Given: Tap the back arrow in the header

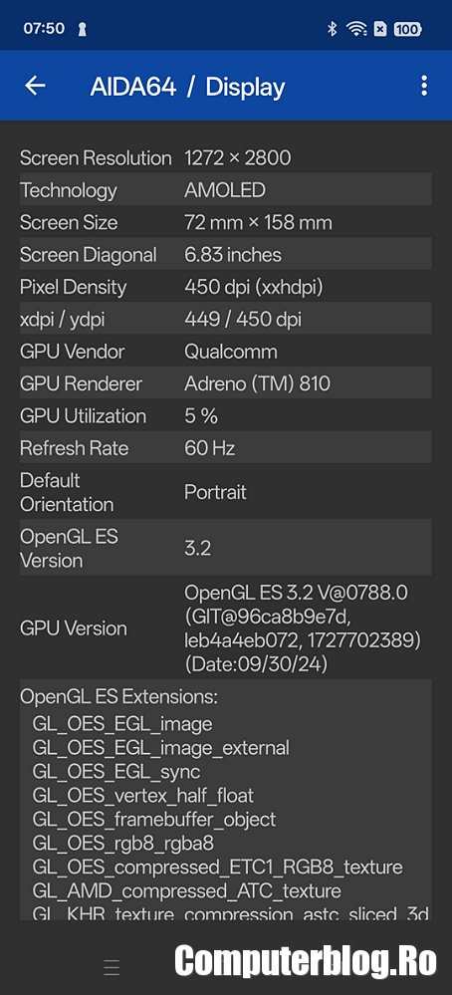Looking at the screenshot, I should [x=35, y=86].
